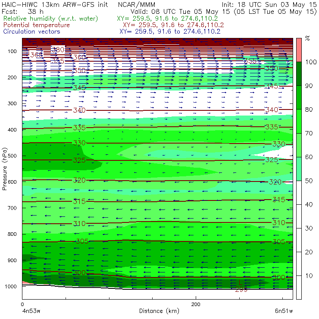Click the red XY coordinates line
The height and width of the screenshot is (319, 319).
(173, 25)
